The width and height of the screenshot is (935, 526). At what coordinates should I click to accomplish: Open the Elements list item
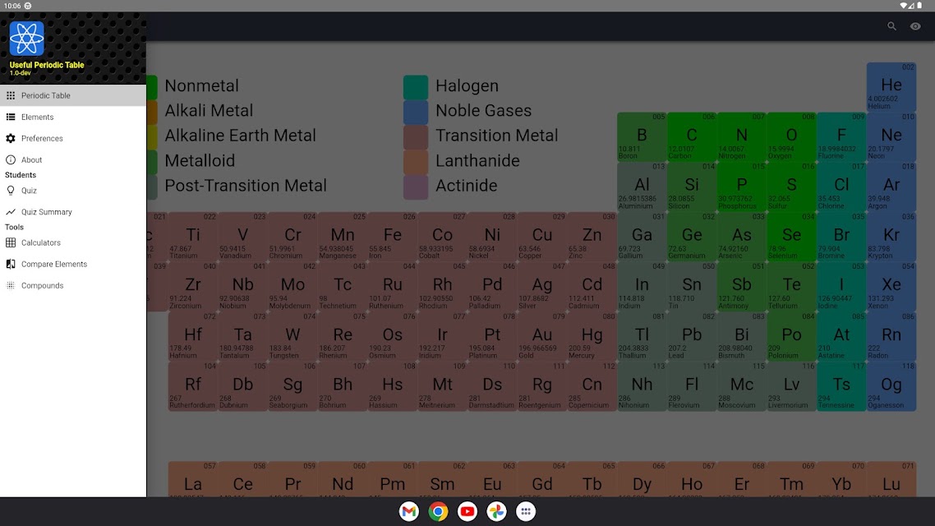click(73, 117)
